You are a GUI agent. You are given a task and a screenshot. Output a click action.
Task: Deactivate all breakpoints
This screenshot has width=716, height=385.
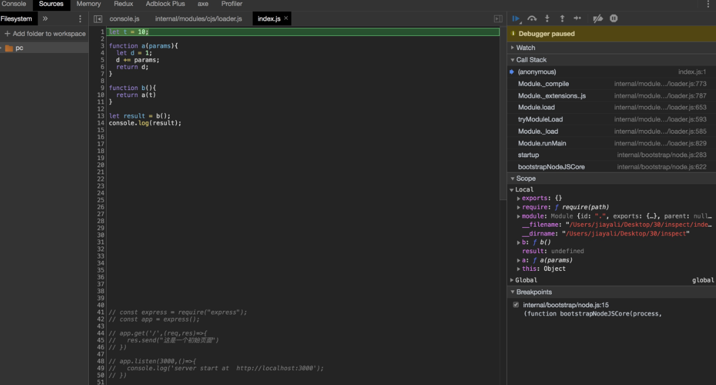point(598,19)
